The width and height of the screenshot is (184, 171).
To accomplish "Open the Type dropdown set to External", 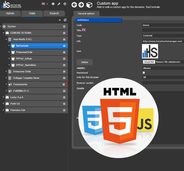I will 163,36.
